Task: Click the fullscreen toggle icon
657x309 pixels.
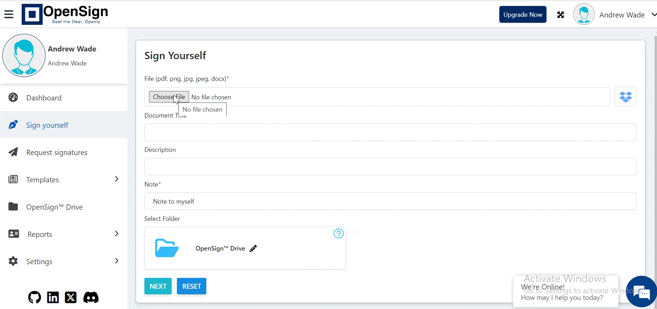Action: [x=560, y=15]
